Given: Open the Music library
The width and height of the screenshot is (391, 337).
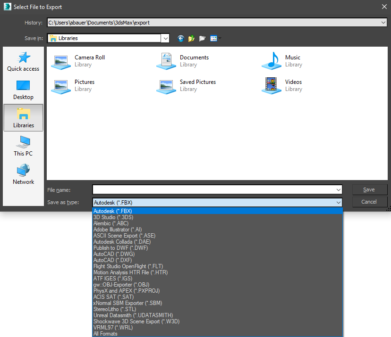Looking at the screenshot, I should [282, 61].
